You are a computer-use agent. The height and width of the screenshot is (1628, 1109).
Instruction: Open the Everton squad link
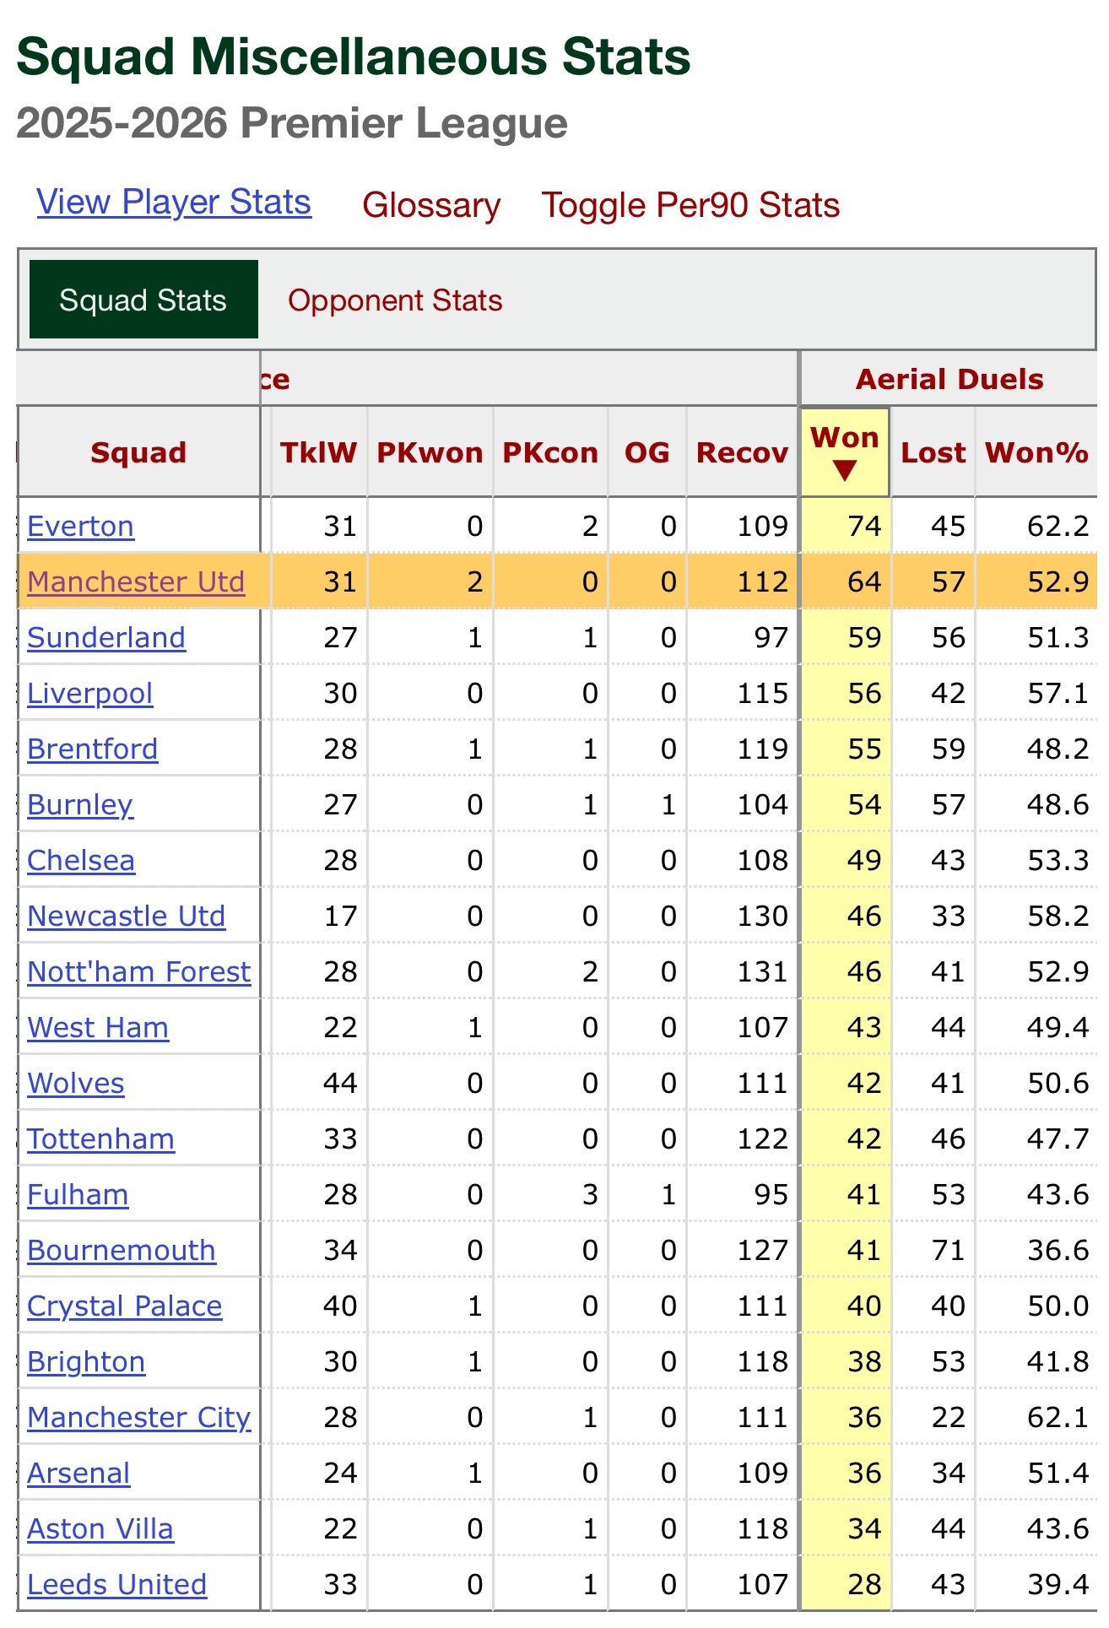pyautogui.click(x=80, y=526)
